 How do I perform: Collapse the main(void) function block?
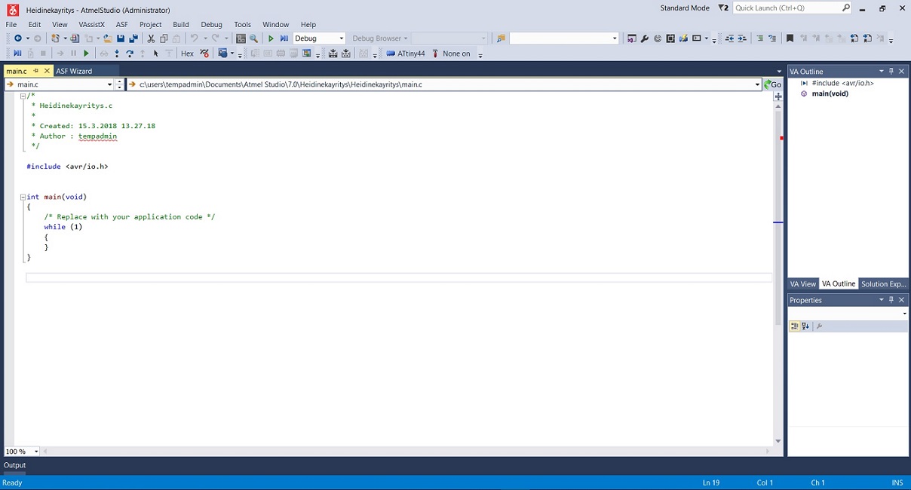coord(23,197)
